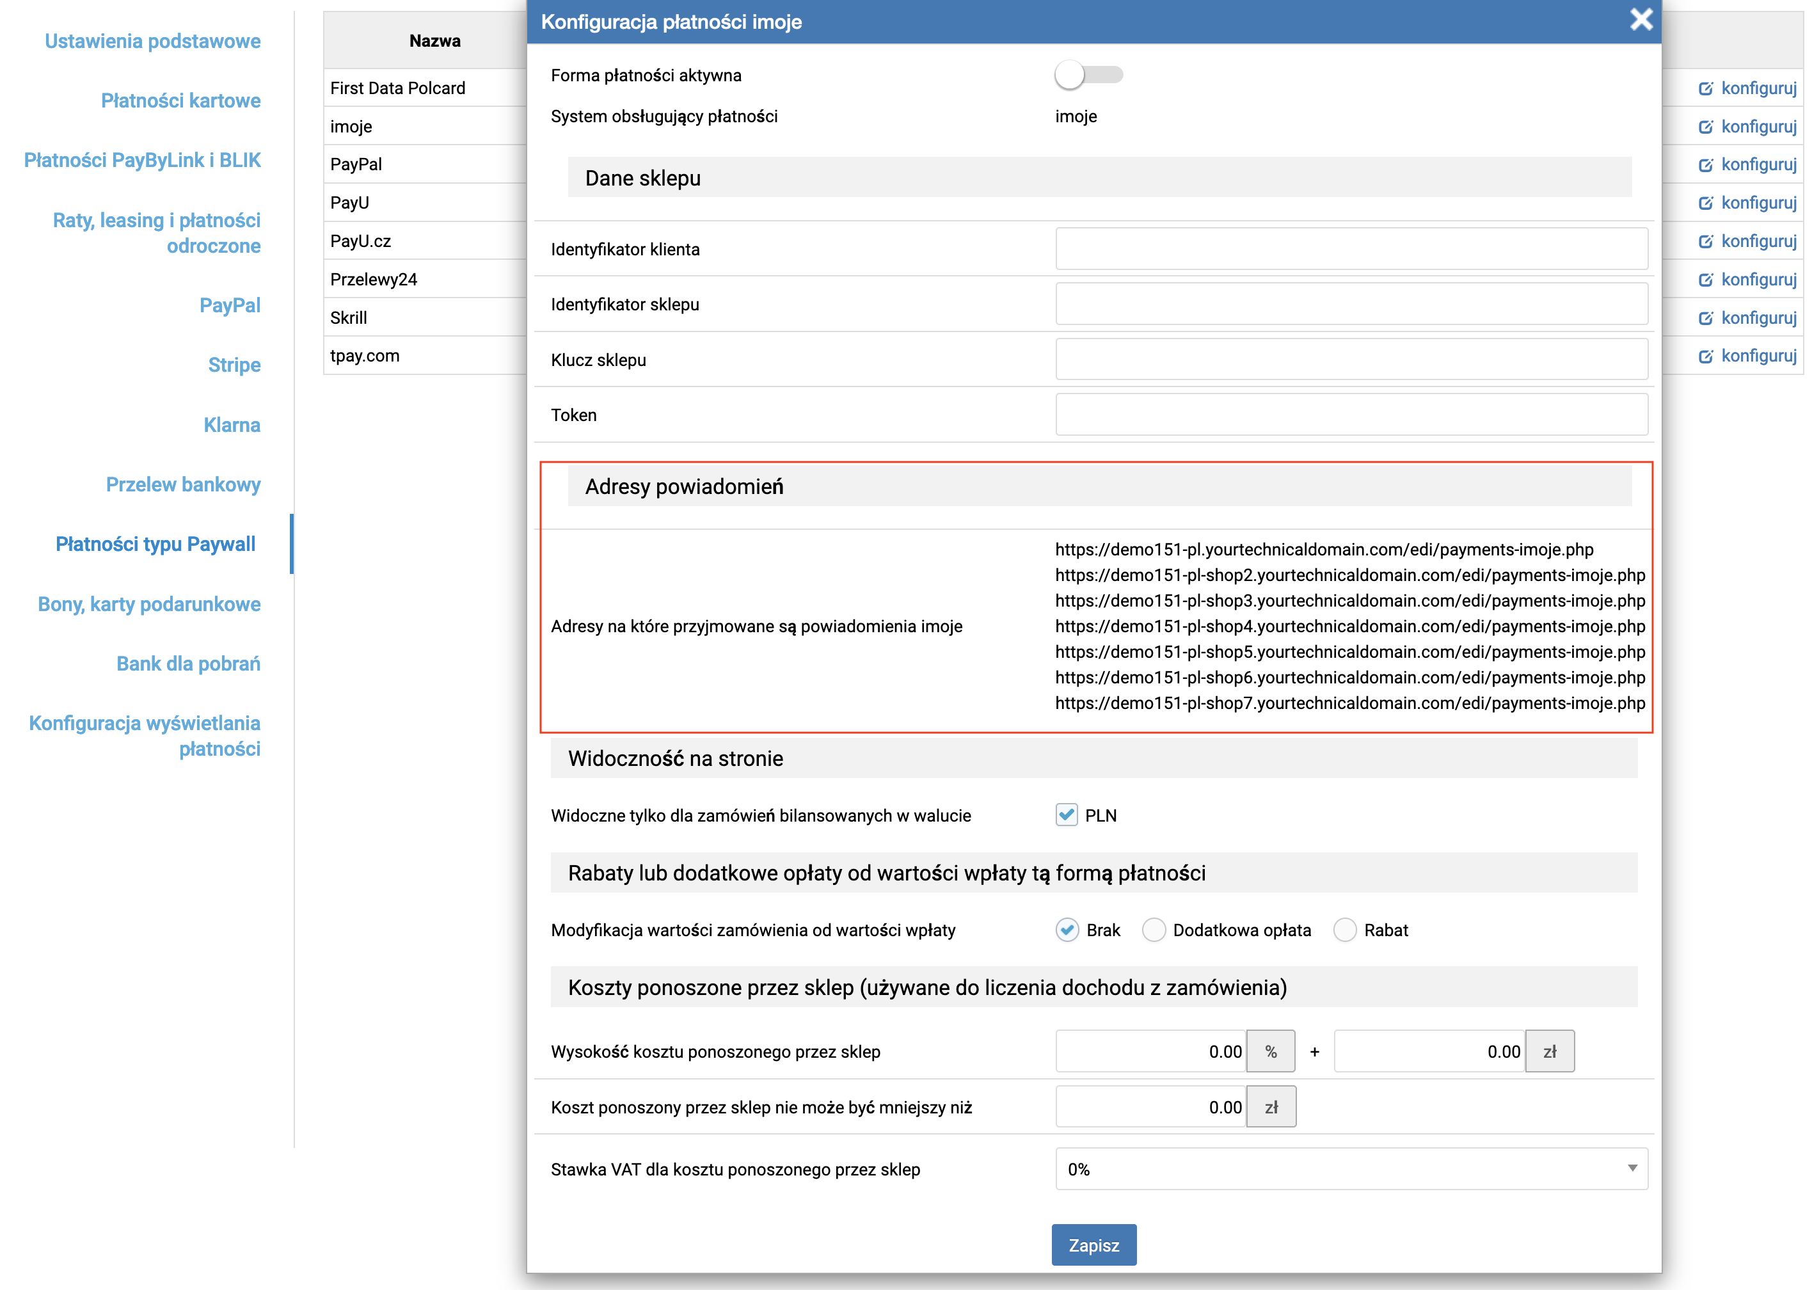Click the konfiguruj icon for PayU row
1812x1290 pixels.
tap(1705, 203)
